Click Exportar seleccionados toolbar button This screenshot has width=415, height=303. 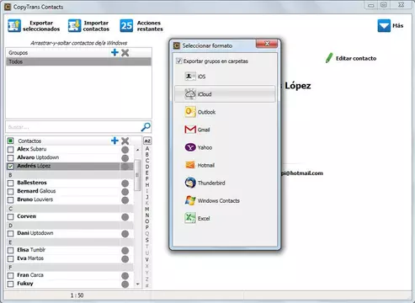(34, 26)
